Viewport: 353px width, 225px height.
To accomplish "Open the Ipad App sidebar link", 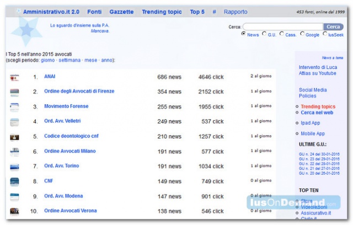I will [x=311, y=123].
